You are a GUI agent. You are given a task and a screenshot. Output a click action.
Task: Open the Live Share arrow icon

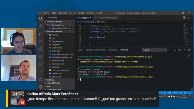point(40,64)
